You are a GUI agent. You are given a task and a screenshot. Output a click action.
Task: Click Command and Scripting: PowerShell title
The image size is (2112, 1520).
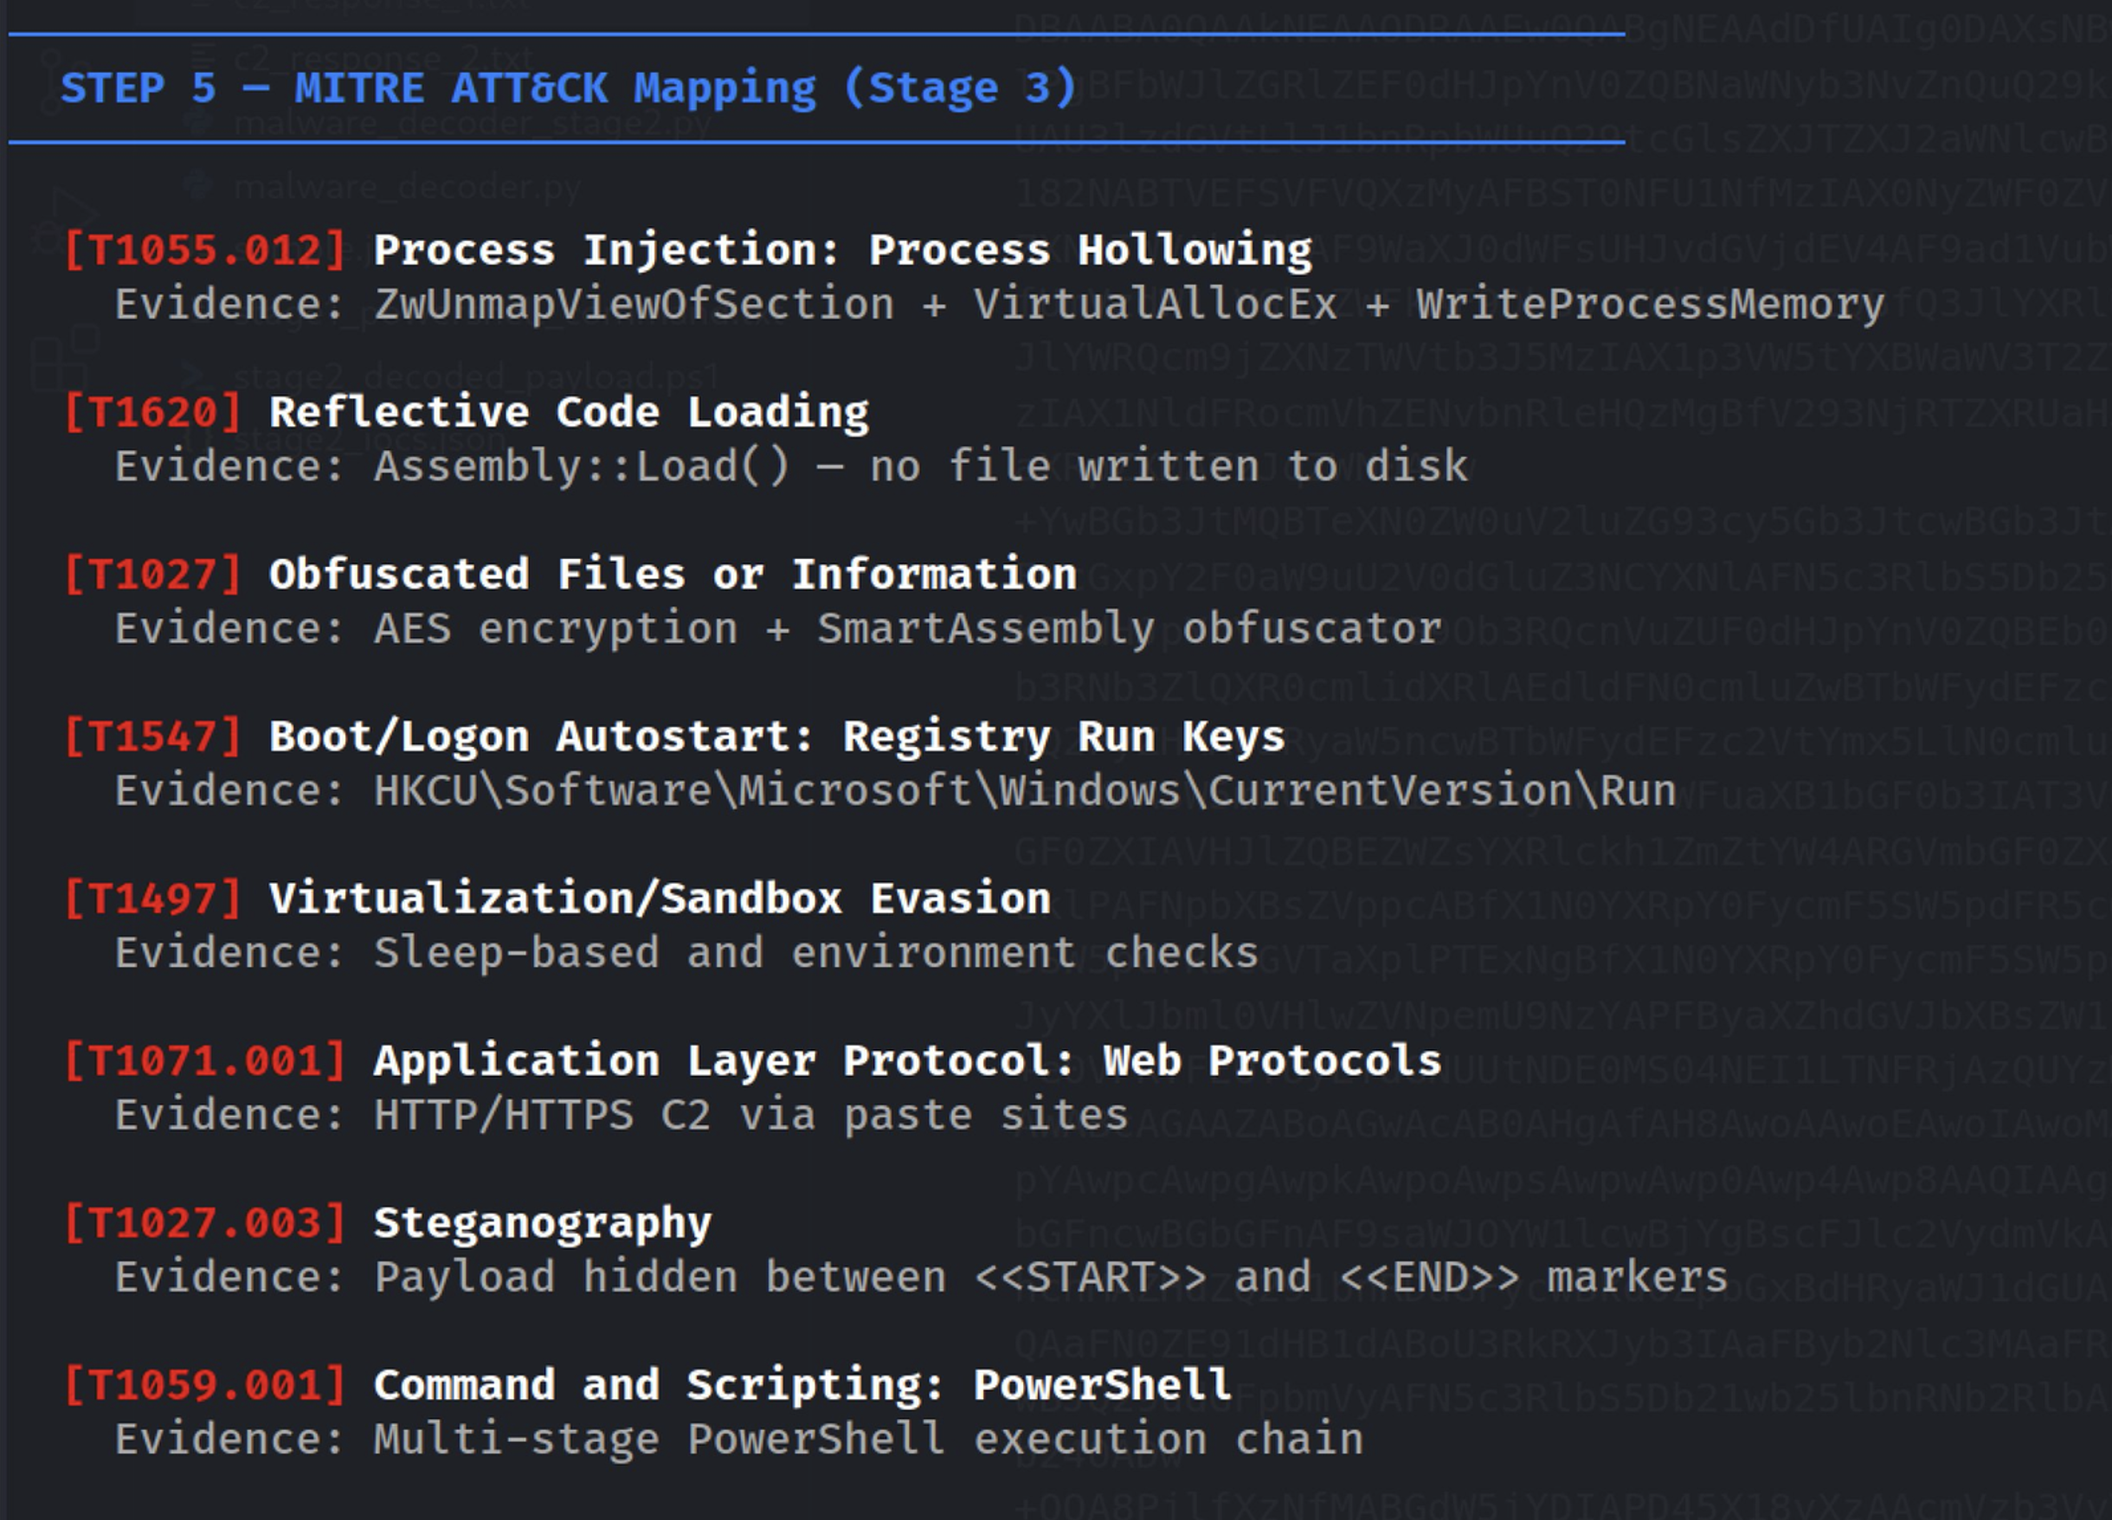click(x=802, y=1385)
